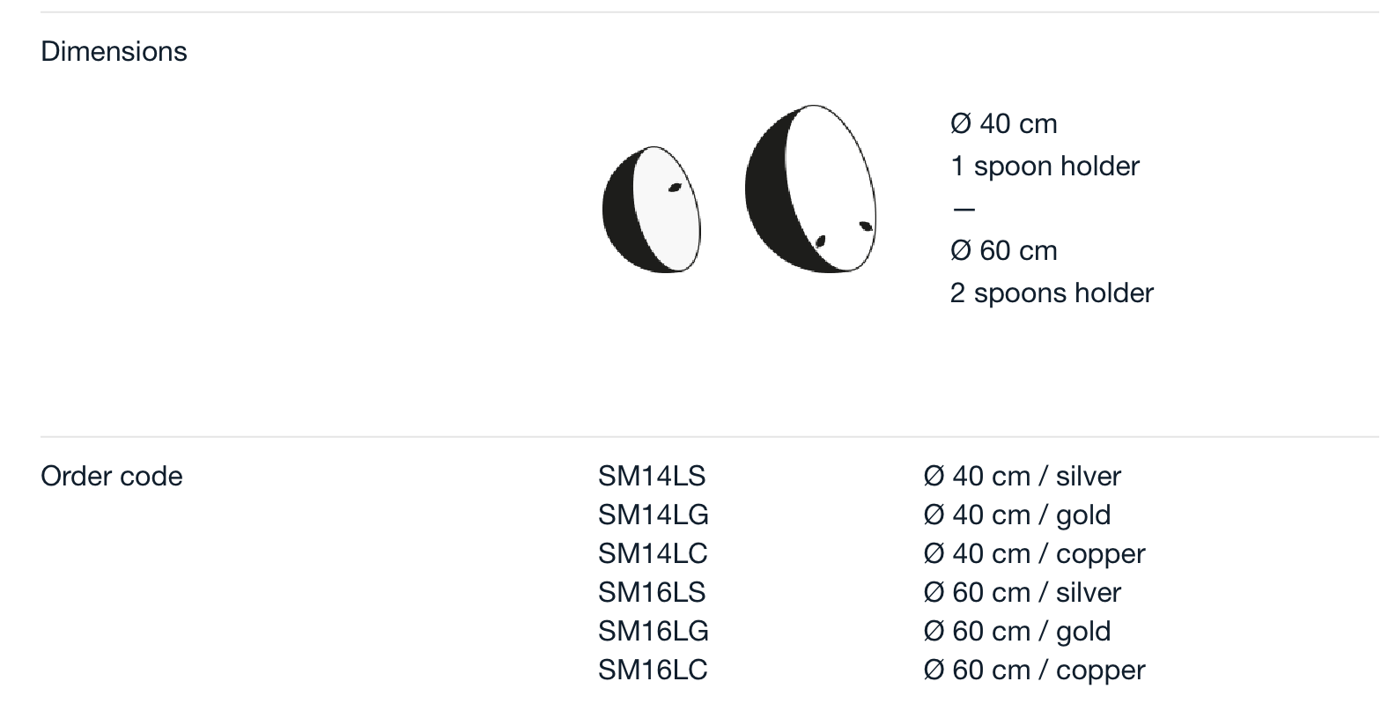The width and height of the screenshot is (1381, 726).
Task: Click the small 40 cm lamp illustration
Action: [651, 210]
